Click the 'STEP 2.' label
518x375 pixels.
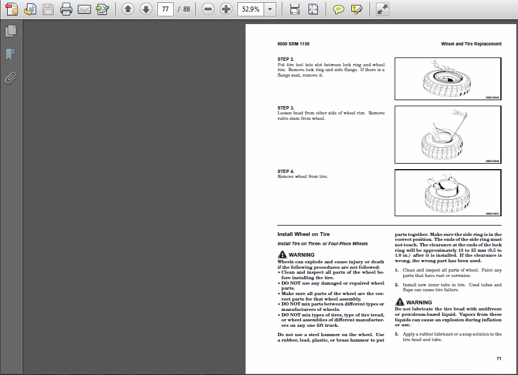coord(286,59)
